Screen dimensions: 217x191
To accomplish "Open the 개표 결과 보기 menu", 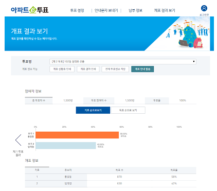I will point(165,10).
